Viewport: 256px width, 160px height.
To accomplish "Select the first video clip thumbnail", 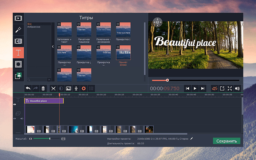I will point(31,130).
